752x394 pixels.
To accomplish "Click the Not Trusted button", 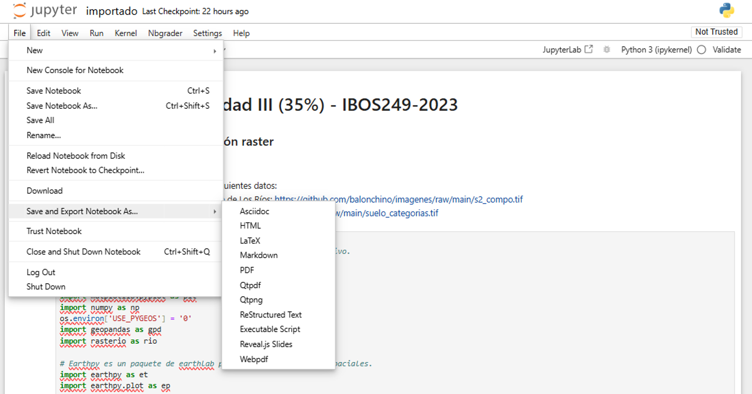I will pyautogui.click(x=716, y=32).
